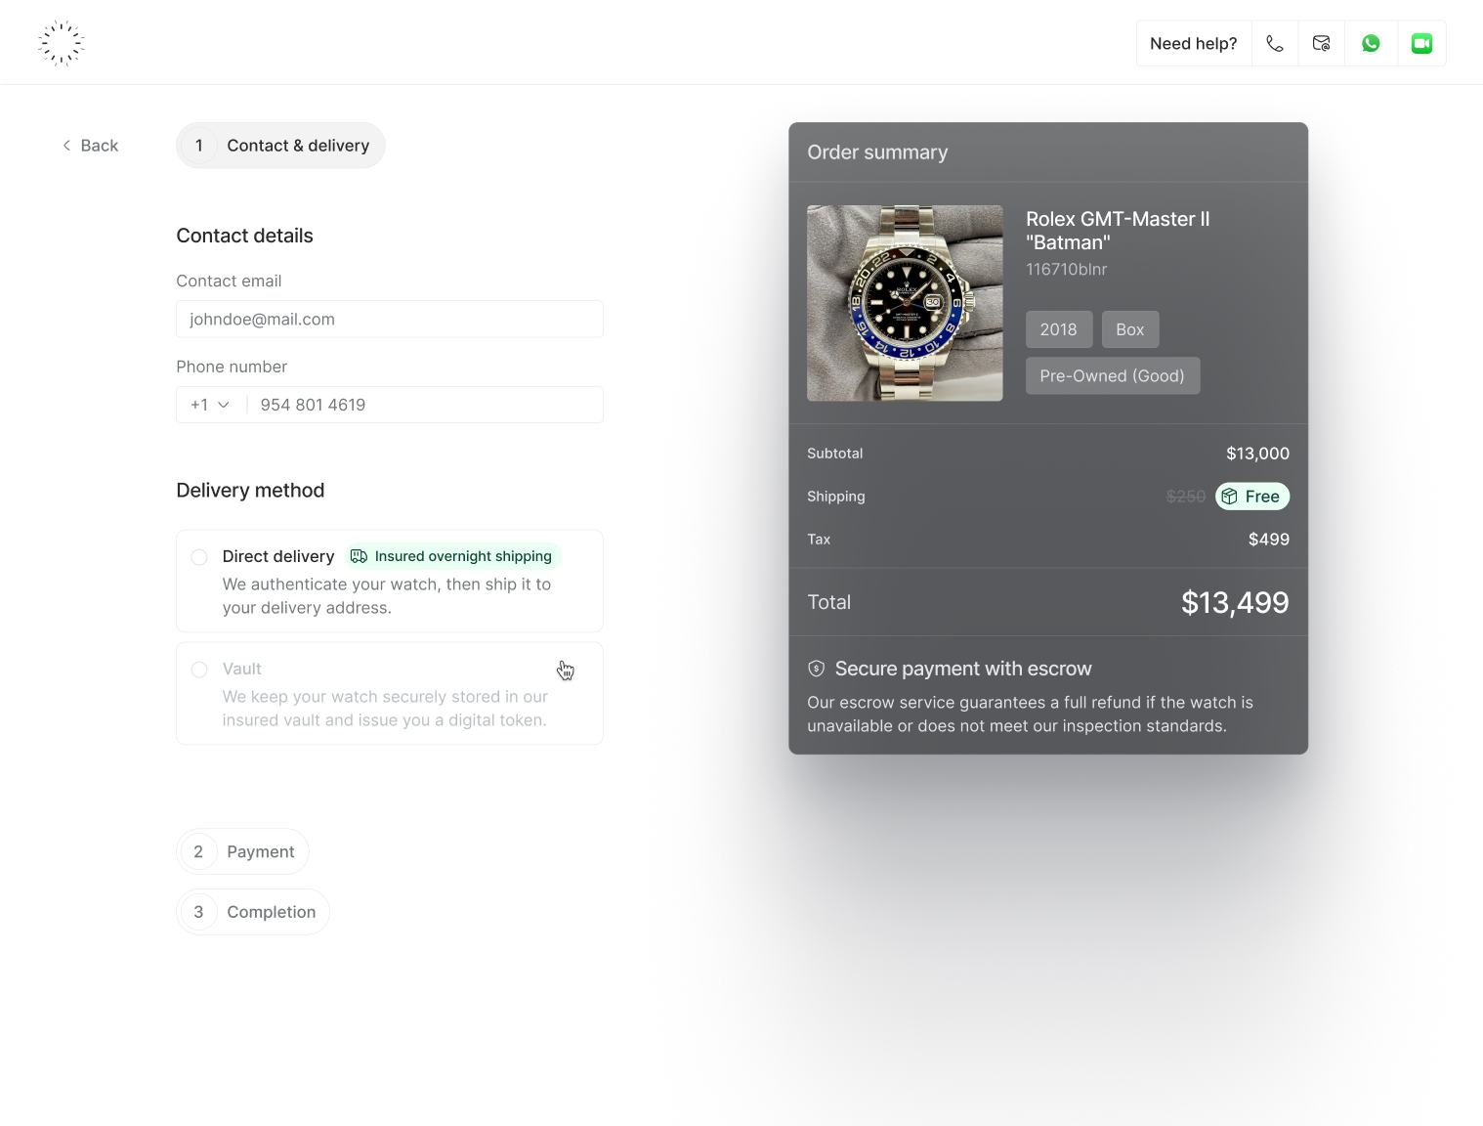Click the insured shipping truck icon

pos(360,556)
